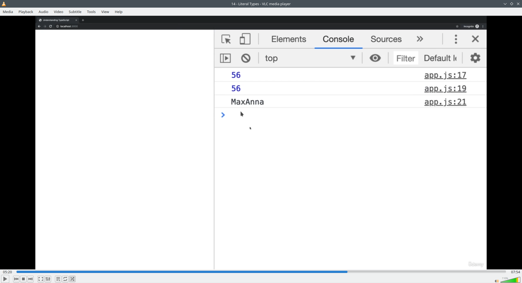Adjust the volume slider
The height and width of the screenshot is (283, 522).
tap(510, 280)
